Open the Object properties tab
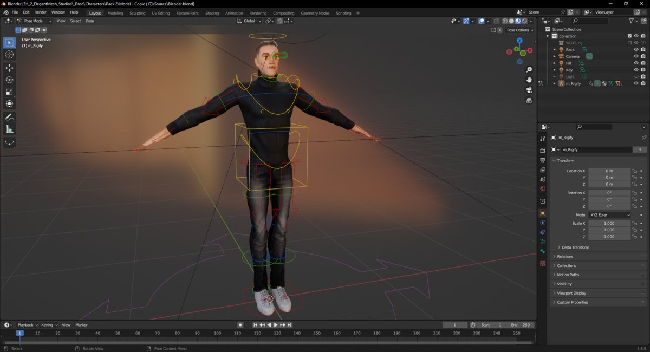This screenshot has width=650, height=352. [x=543, y=213]
